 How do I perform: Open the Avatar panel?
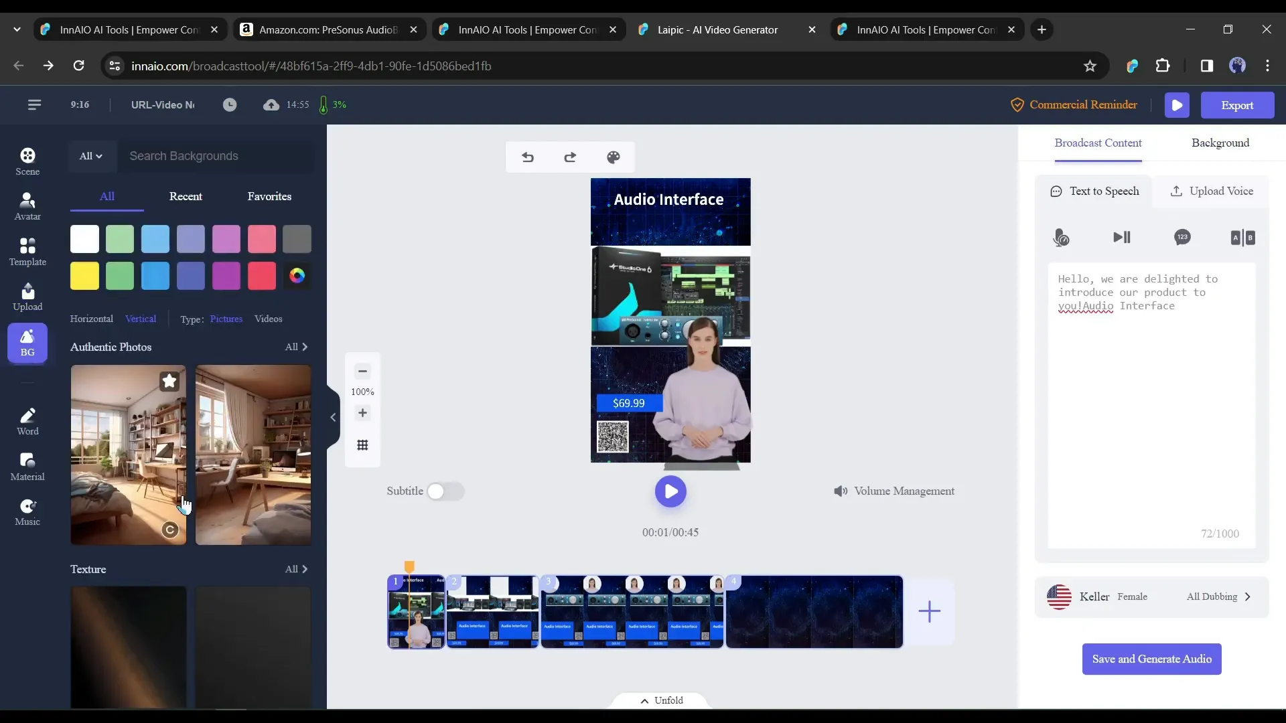coord(27,206)
